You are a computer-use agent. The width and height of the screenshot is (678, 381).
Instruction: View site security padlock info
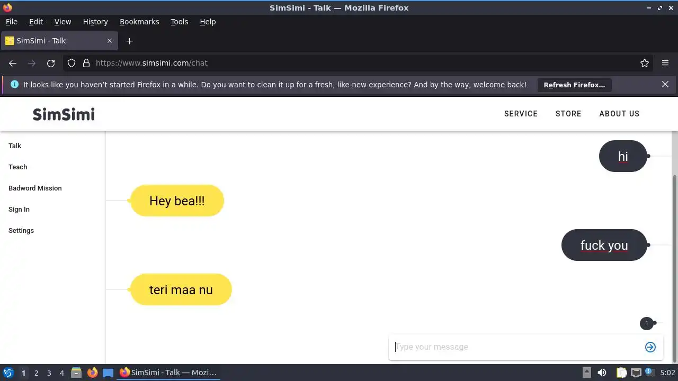(x=86, y=63)
